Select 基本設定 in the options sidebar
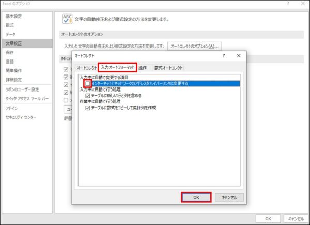This screenshot has height=225, width=310. [14, 17]
